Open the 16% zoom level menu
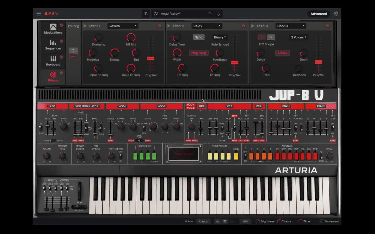 [x=245, y=221]
